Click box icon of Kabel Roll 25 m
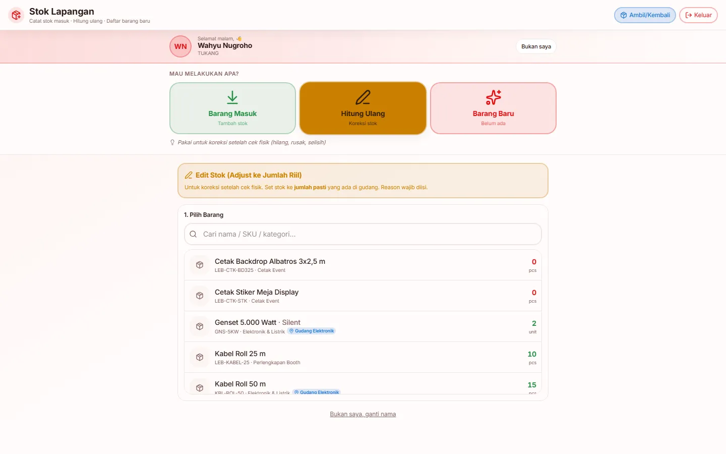Image resolution: width=726 pixels, height=454 pixels. 200,357
